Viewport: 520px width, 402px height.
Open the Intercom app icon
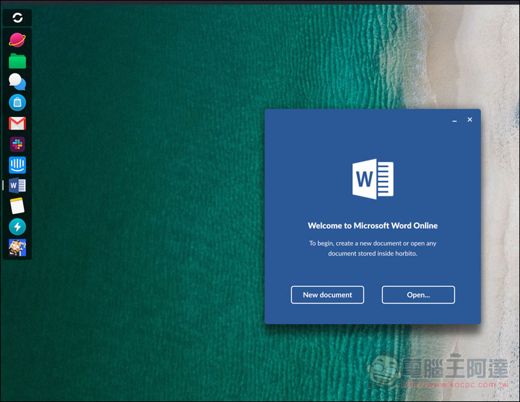pos(18,165)
